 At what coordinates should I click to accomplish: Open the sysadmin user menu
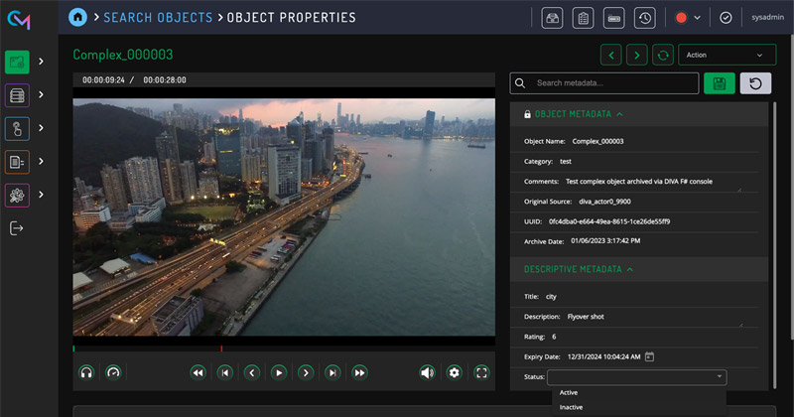click(x=767, y=17)
